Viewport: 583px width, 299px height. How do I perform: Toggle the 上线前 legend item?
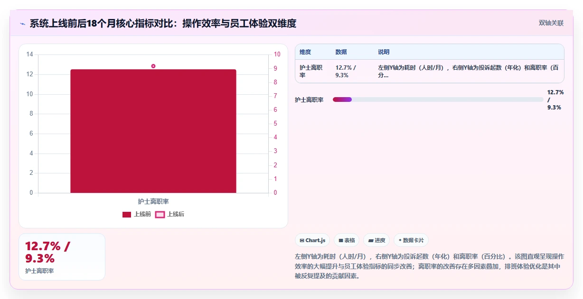[x=137, y=214]
